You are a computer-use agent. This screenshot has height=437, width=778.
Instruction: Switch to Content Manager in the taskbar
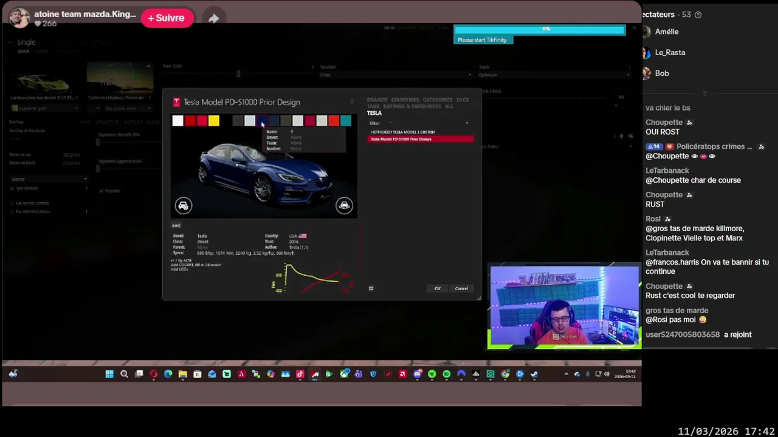[x=315, y=374]
